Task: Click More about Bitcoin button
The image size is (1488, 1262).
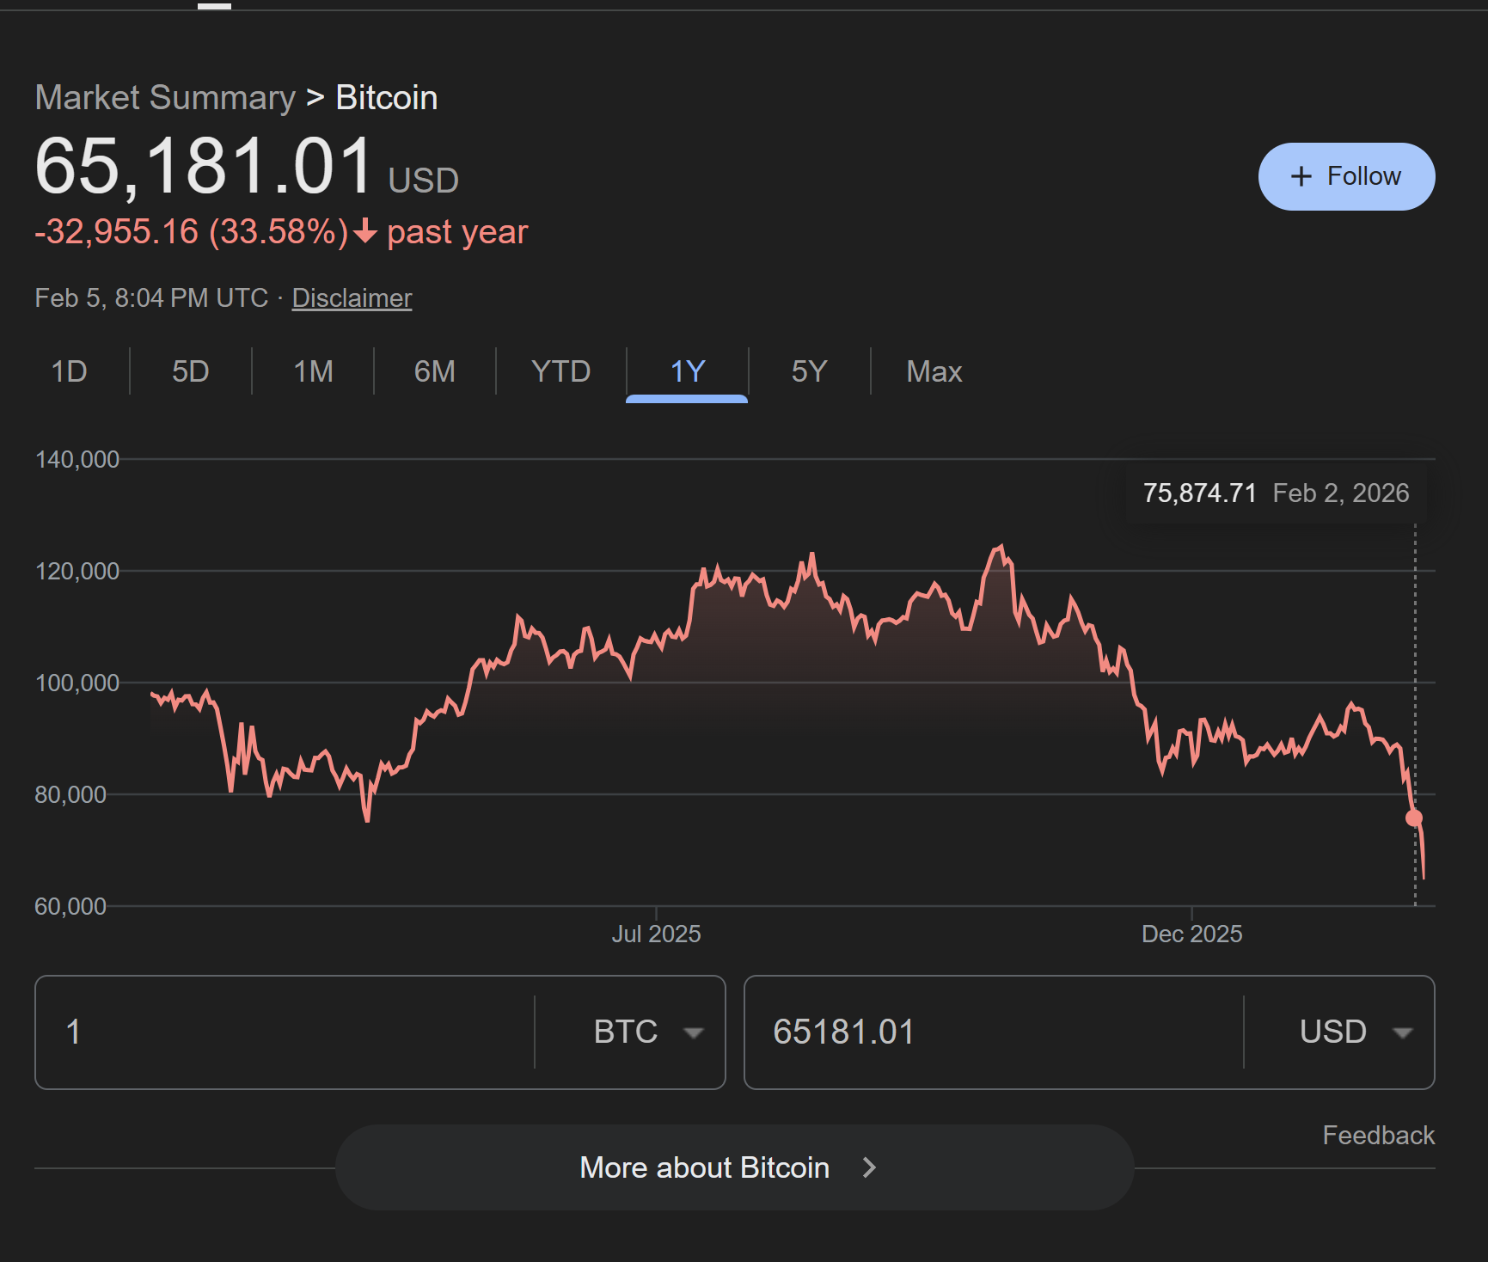Action: tap(705, 1167)
